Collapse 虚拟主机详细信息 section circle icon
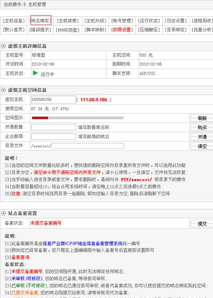Screen dimensions: 213x298 3,46
